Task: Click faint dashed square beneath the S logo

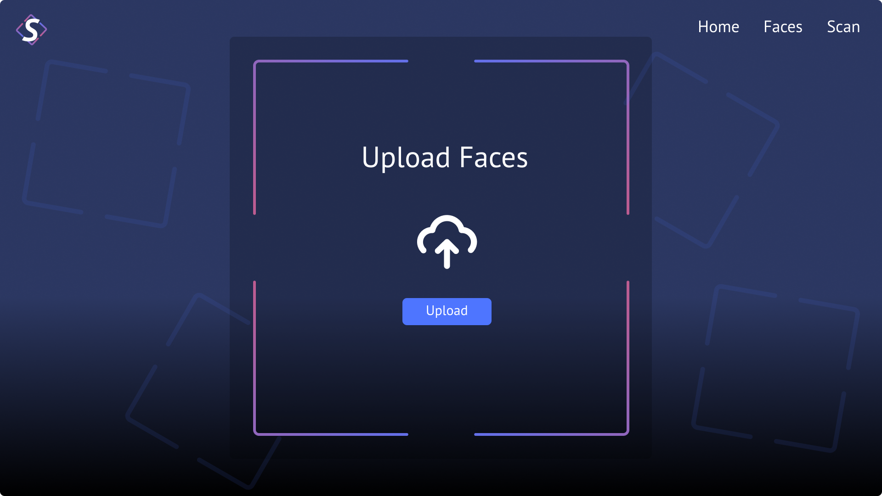Action: click(x=107, y=144)
